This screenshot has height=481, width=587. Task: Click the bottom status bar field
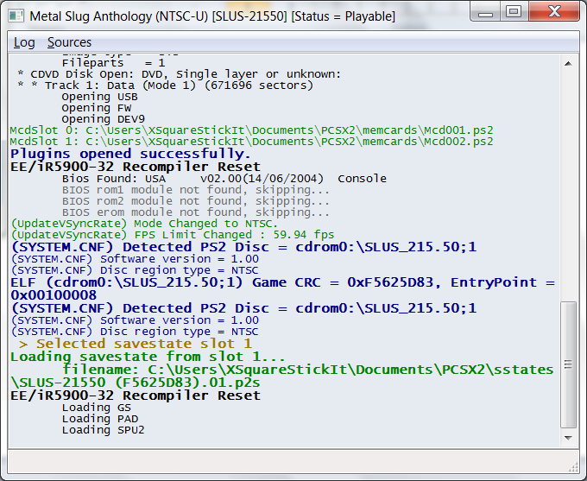(293, 462)
